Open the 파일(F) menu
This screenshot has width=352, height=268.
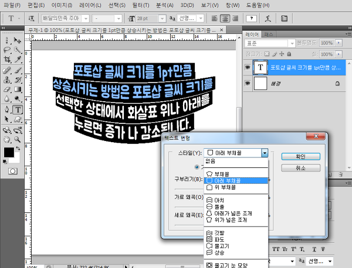pyautogui.click(x=12, y=5)
